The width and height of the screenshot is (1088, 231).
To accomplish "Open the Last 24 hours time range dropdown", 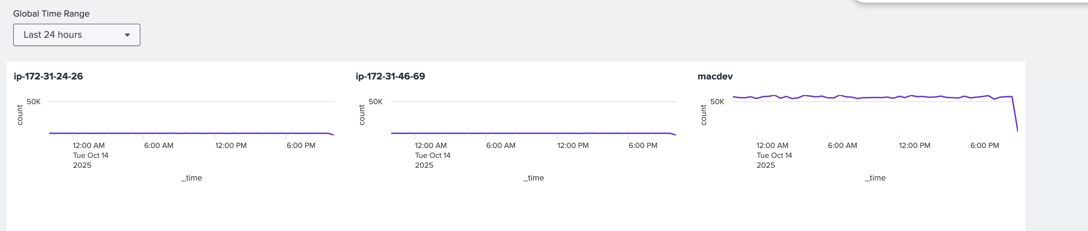I will (x=76, y=35).
